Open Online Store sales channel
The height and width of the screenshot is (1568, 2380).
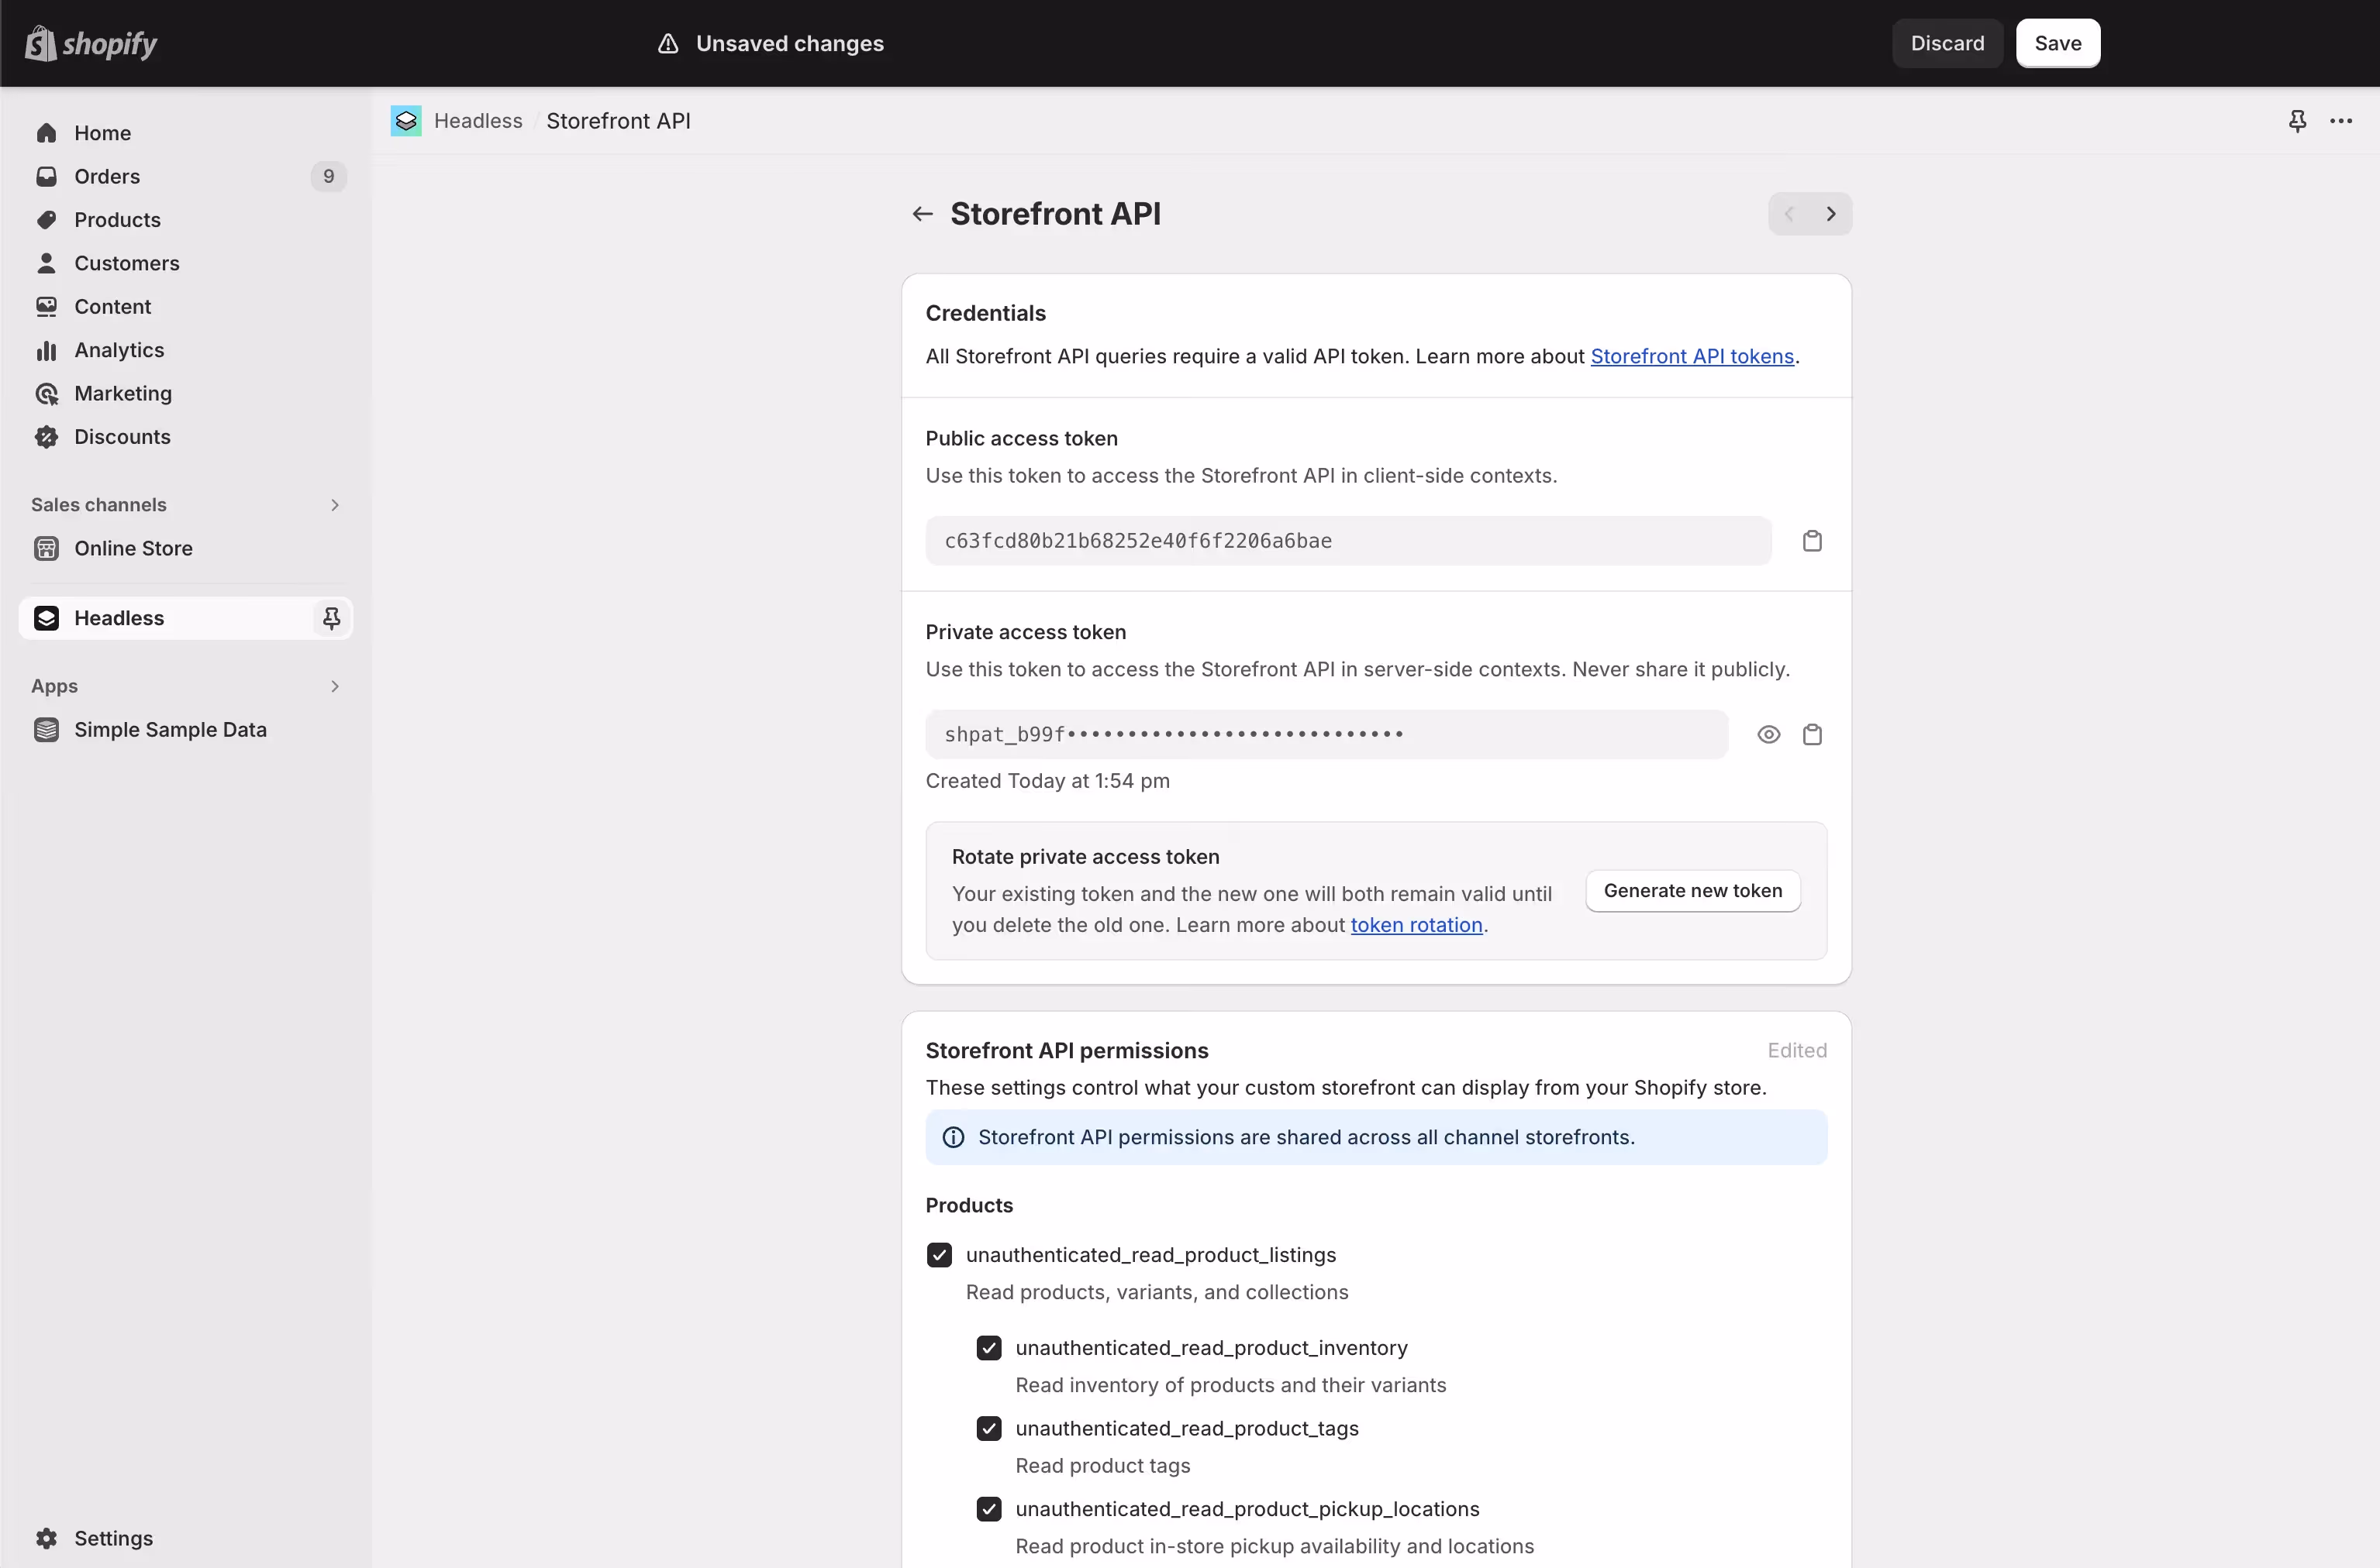click(x=186, y=548)
